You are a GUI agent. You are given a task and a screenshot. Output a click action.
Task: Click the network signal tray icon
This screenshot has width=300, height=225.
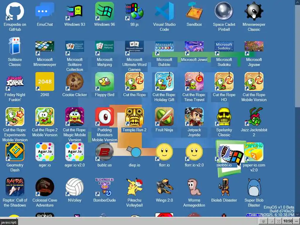pos(272,221)
